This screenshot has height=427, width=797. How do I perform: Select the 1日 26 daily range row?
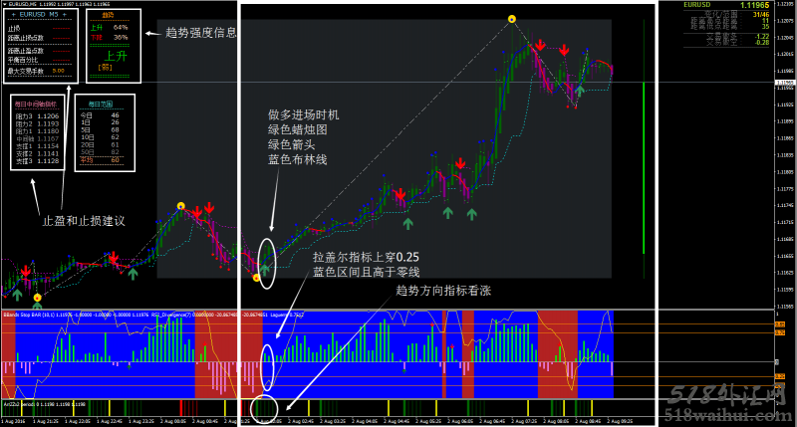pyautogui.click(x=100, y=122)
